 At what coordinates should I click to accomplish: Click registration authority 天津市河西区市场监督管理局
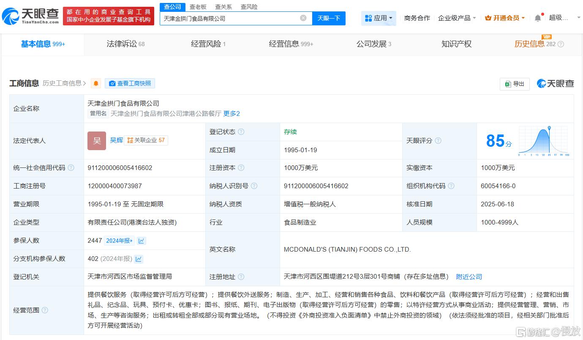coord(130,277)
